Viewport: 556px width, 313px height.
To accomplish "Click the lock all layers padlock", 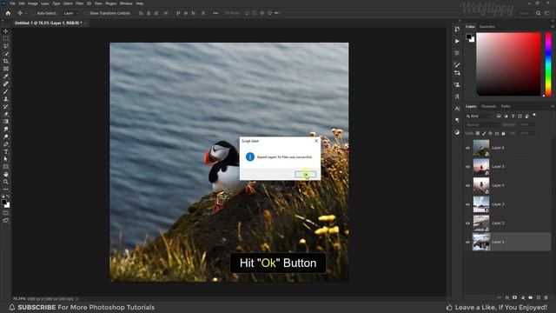I will click(503, 133).
